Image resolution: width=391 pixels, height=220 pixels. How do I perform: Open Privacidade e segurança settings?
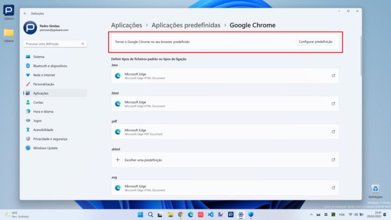[53, 139]
